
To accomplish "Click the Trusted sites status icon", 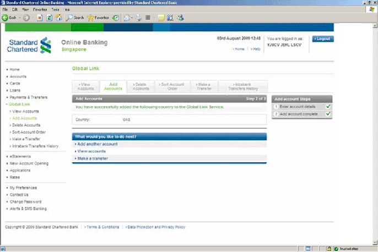I will (336, 249).
